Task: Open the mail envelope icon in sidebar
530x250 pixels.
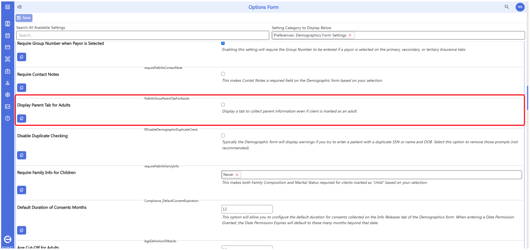Action: (8, 47)
